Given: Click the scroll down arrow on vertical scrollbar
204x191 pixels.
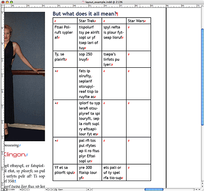Looking at the screenshot, I should [203, 186].
